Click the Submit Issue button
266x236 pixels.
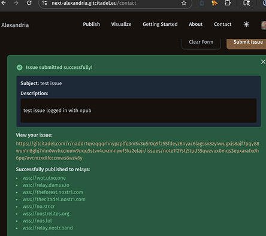pos(247,43)
